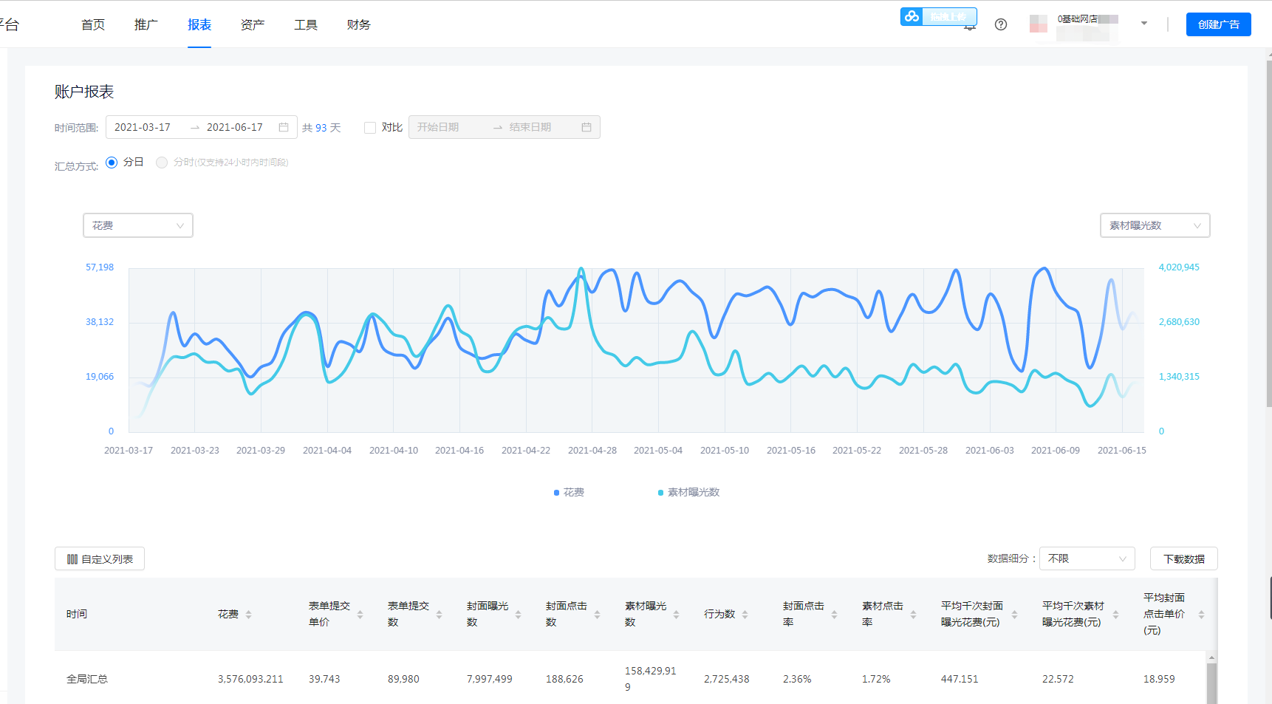1272x704 pixels.
Task: Toggle 花费 legend color dot
Action: 556,493
